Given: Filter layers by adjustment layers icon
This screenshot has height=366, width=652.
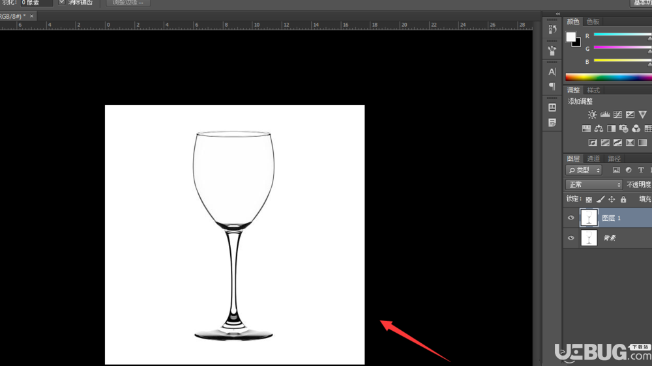Looking at the screenshot, I should [629, 170].
